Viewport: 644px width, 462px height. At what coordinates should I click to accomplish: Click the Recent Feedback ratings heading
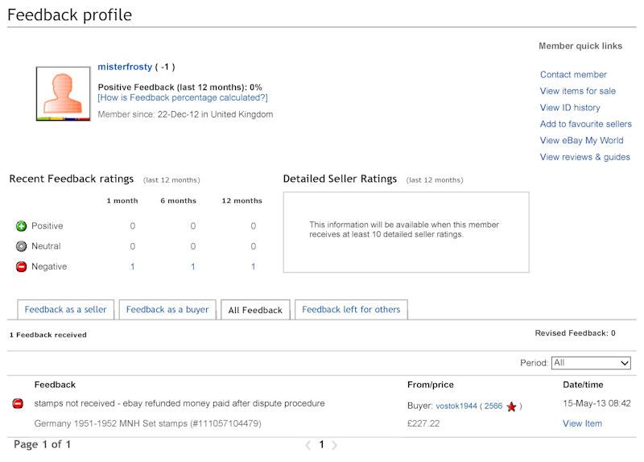72,179
